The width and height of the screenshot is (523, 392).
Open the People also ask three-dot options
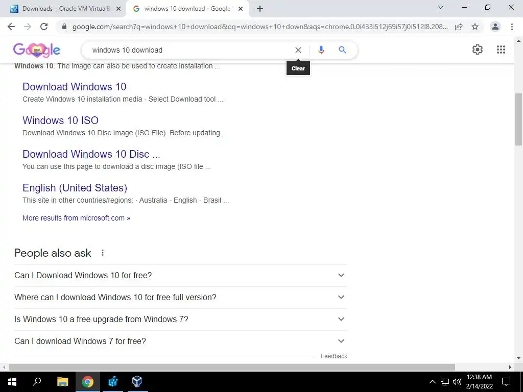[x=102, y=253]
